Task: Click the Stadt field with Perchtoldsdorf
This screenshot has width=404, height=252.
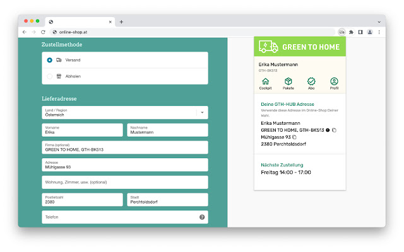Action: coord(167,200)
